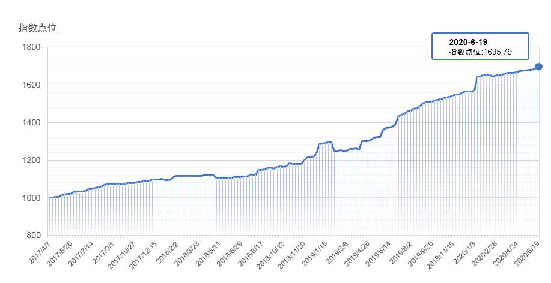The height and width of the screenshot is (283, 551).
Task: Click the 2019/8/2 date label
Action: [400, 251]
